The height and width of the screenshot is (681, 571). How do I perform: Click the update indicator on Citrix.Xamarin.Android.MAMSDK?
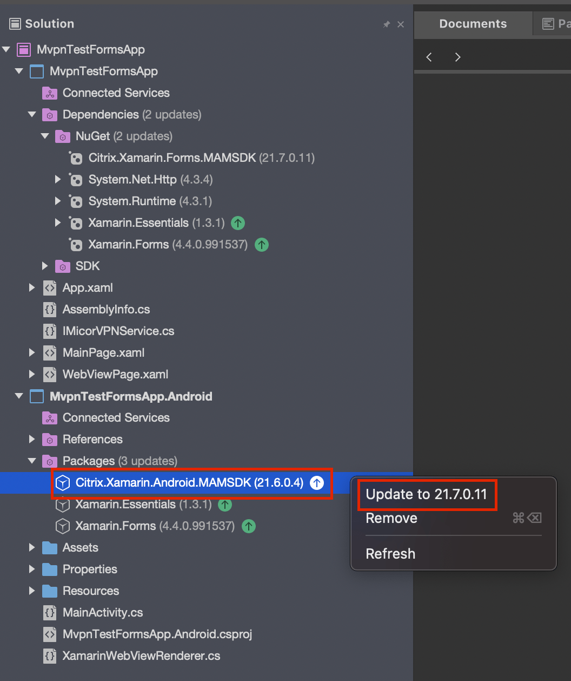tap(316, 483)
